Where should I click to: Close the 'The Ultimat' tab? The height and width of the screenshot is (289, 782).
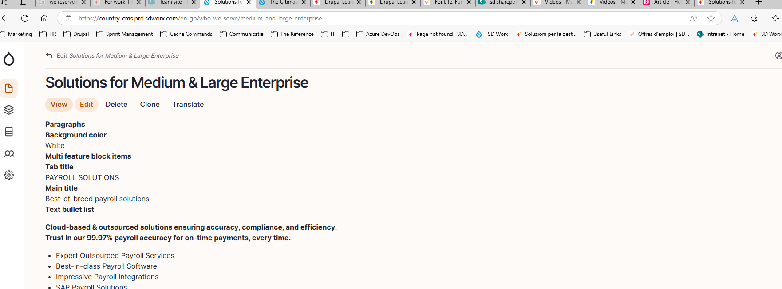(304, 2)
